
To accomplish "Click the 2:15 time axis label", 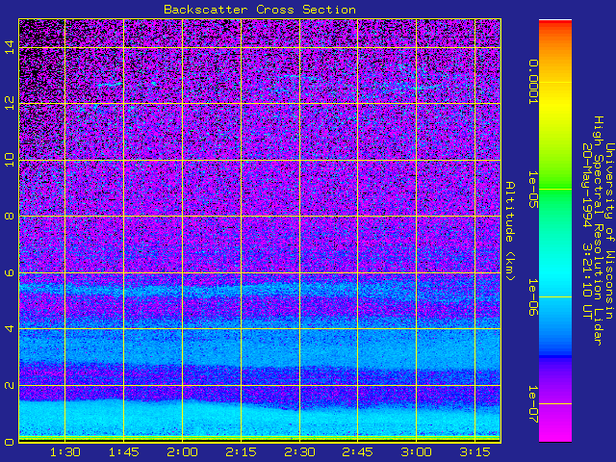I will [x=241, y=452].
